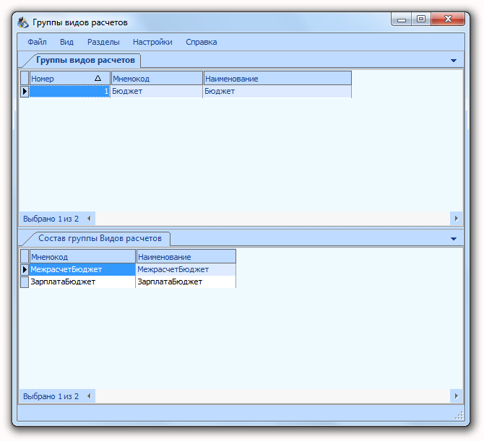Screen dimensions: 484x441
Task: Click the row indicator arrow for Бюджет row
Action: [x=25, y=91]
